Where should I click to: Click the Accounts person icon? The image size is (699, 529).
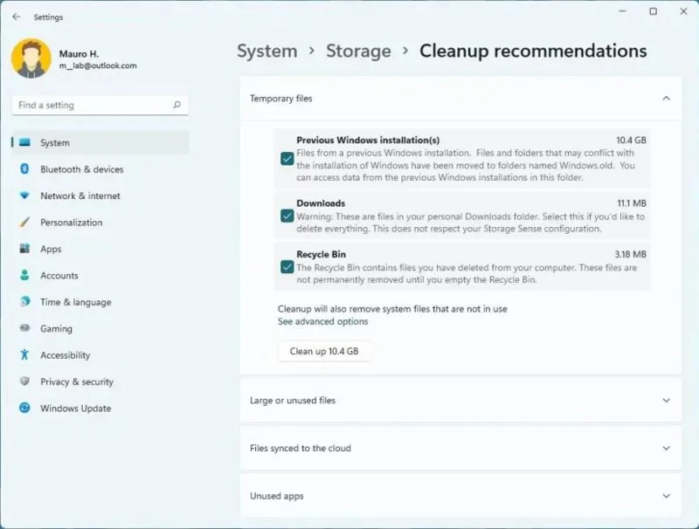click(x=25, y=275)
